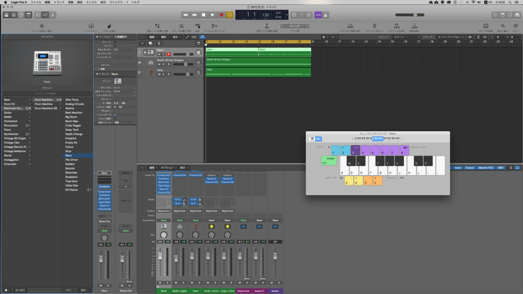Adjust the master volume slider in control bar

pos(410,15)
